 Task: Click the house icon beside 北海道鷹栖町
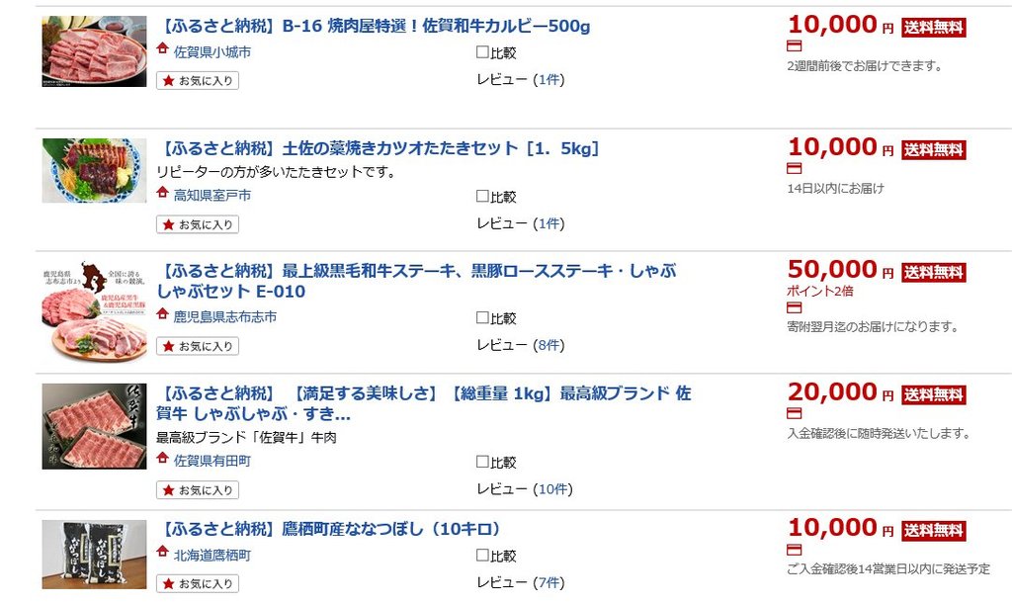pyautogui.click(x=163, y=554)
